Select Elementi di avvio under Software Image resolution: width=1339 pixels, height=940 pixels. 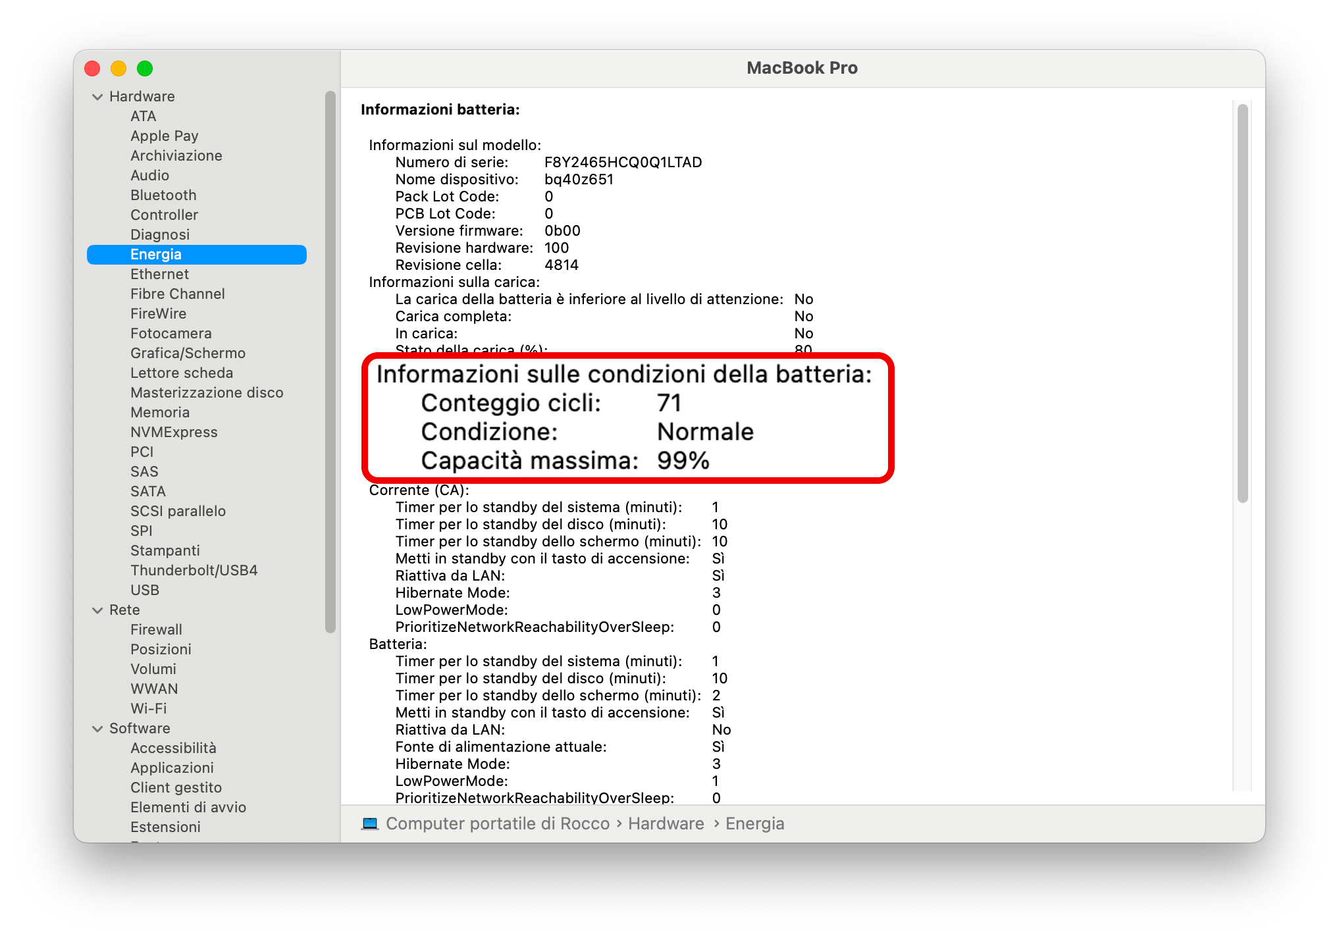click(x=188, y=808)
